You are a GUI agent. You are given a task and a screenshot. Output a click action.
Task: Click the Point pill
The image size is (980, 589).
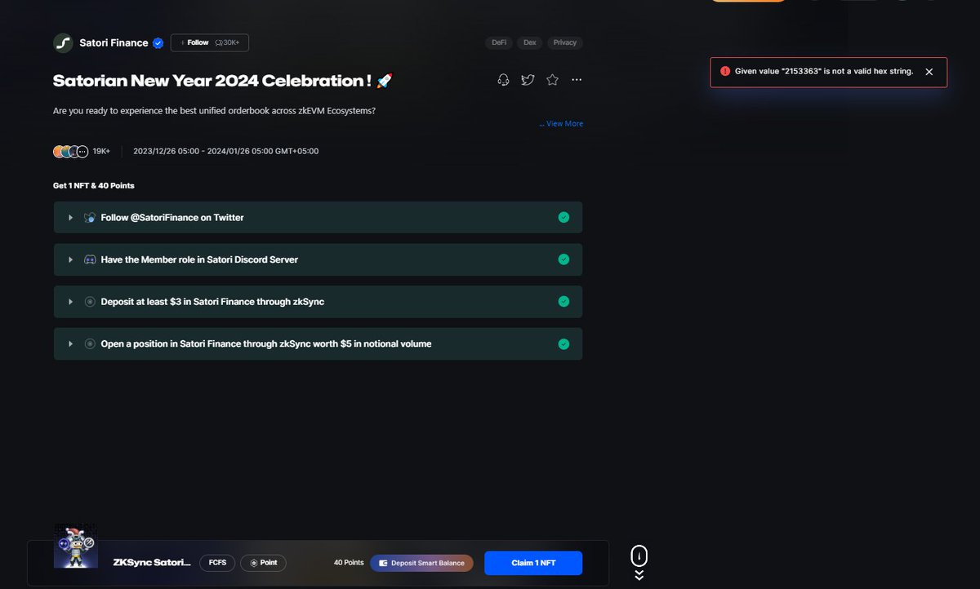tap(263, 563)
